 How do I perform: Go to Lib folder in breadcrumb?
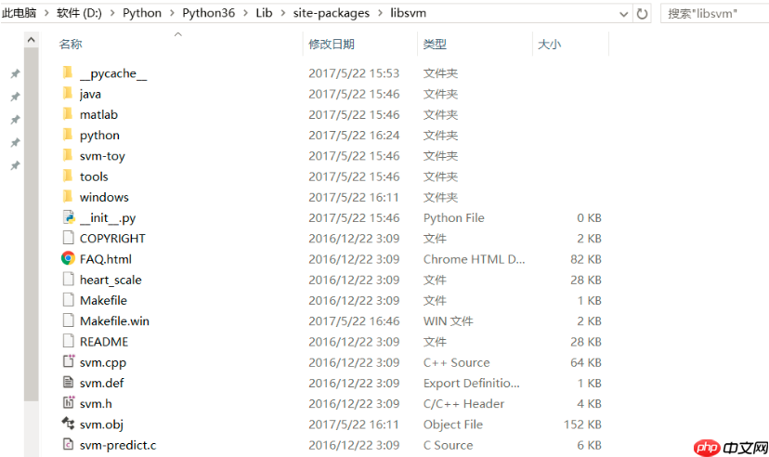click(264, 13)
